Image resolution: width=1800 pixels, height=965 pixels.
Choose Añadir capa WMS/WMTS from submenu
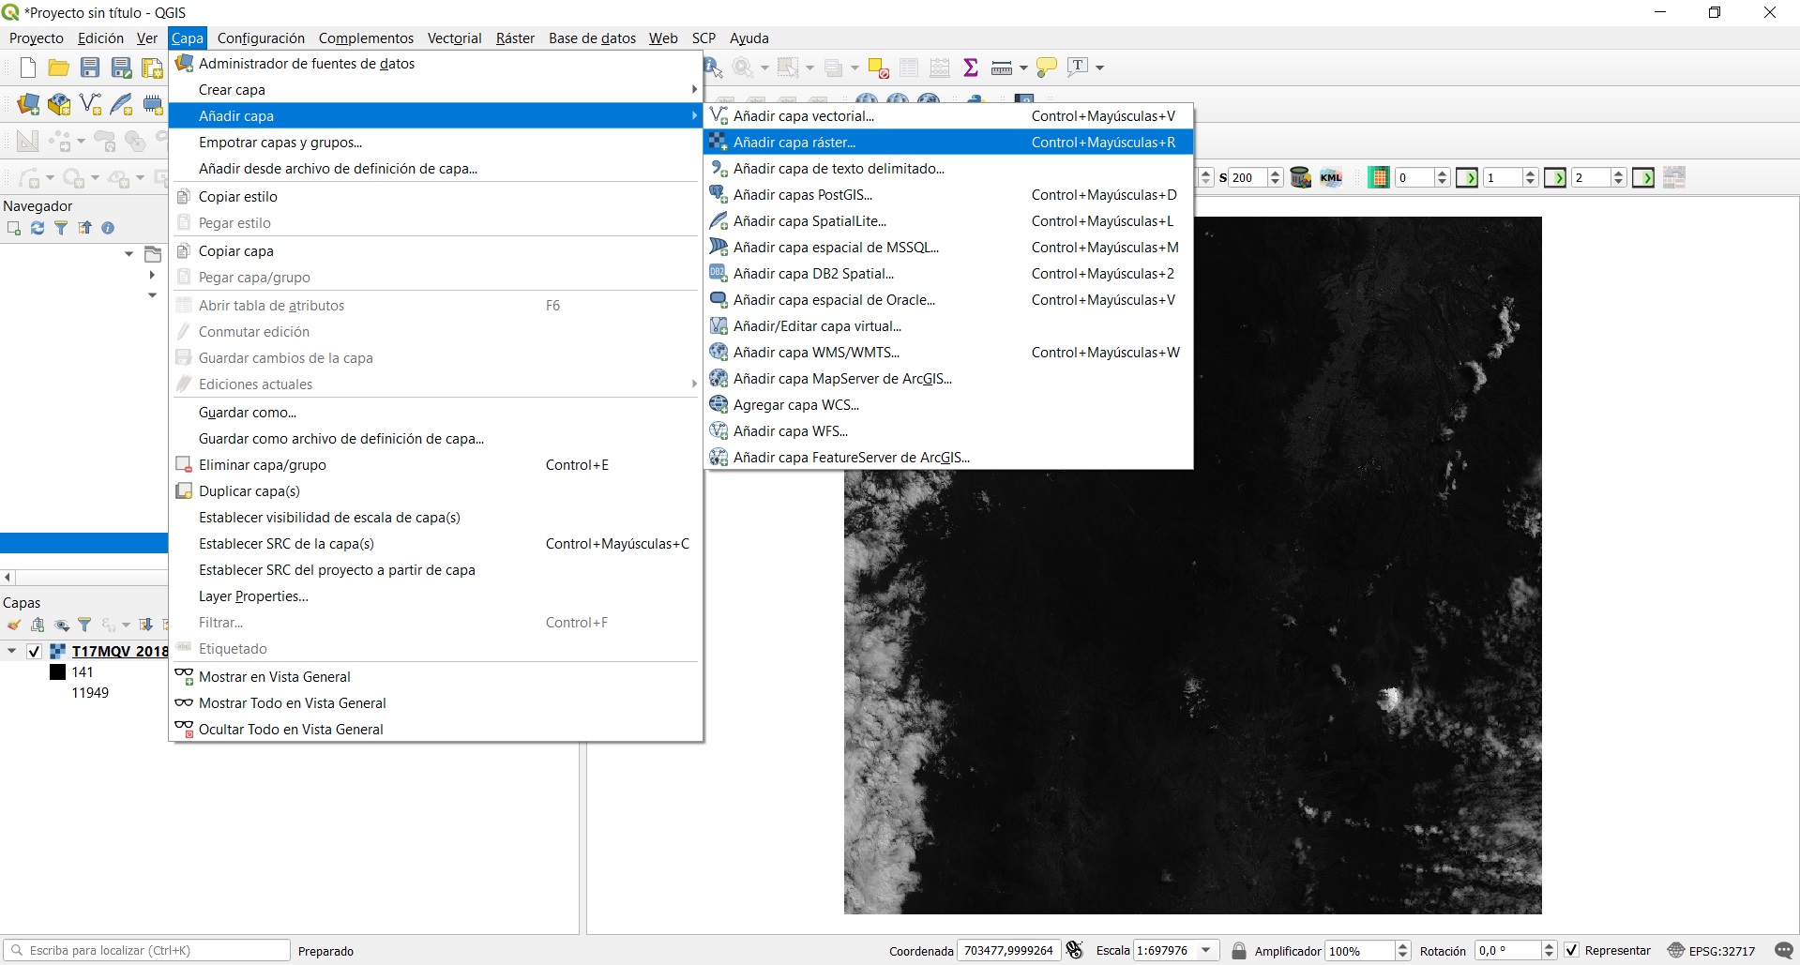(815, 353)
